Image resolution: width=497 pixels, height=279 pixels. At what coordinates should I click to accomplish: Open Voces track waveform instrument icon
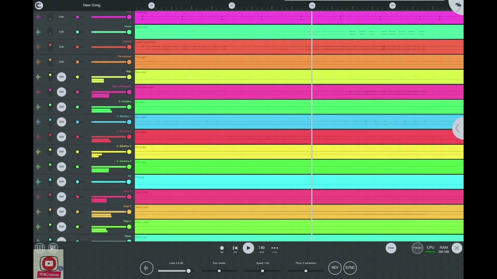point(38,32)
